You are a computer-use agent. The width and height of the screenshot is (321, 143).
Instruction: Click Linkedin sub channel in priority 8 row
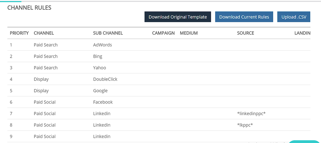pyautogui.click(x=102, y=125)
